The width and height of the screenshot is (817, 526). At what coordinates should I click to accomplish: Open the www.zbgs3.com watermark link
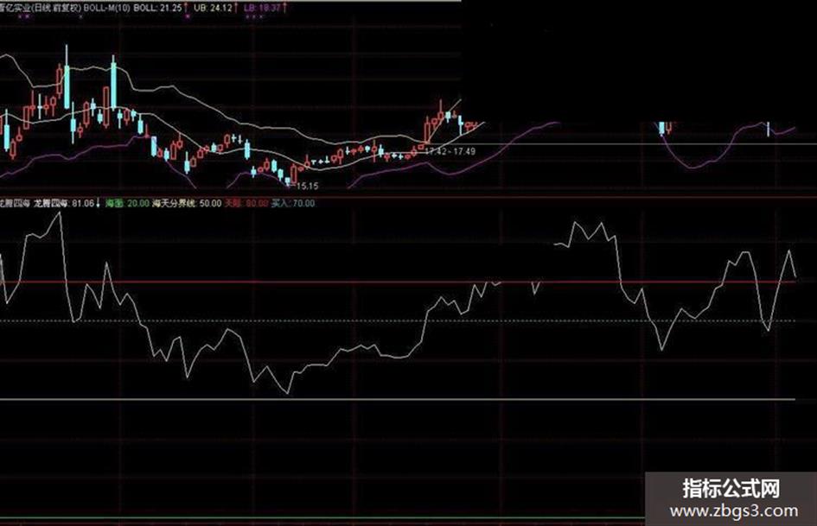point(734,510)
